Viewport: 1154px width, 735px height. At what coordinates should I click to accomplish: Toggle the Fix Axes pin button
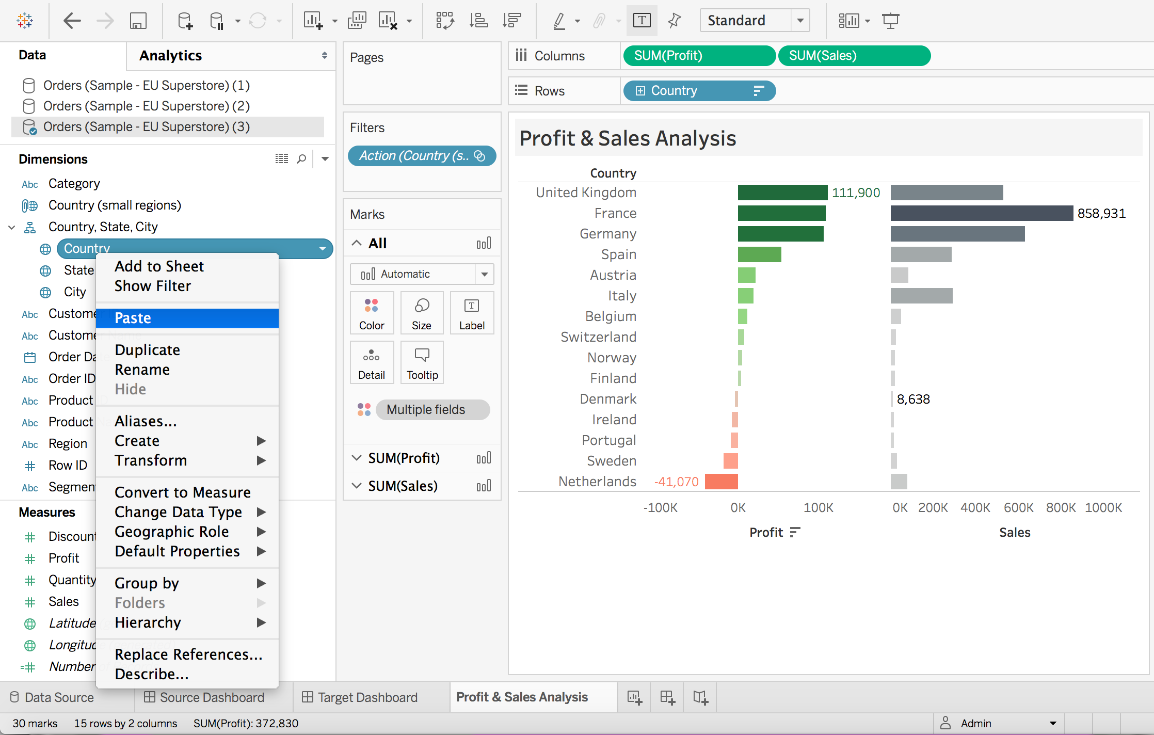(674, 21)
